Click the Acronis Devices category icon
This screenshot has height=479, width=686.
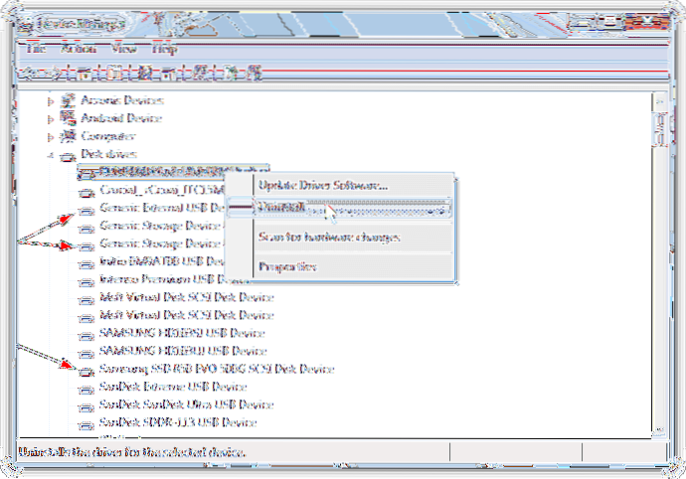68,100
